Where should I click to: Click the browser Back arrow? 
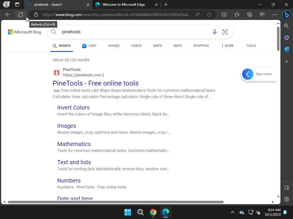8,15
